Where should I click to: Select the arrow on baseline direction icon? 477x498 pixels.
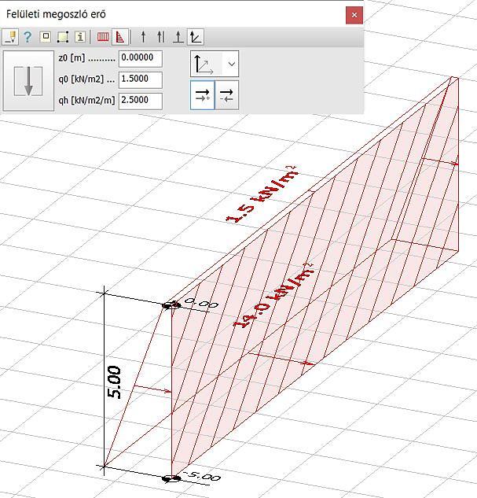pyautogui.click(x=178, y=37)
